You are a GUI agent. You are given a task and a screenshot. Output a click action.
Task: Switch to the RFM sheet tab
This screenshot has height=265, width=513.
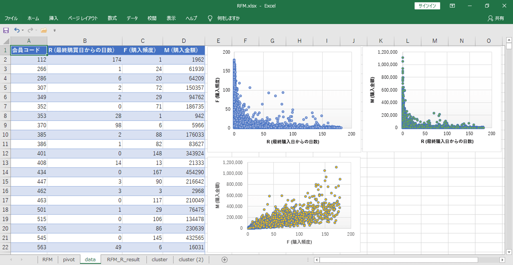tap(47, 259)
